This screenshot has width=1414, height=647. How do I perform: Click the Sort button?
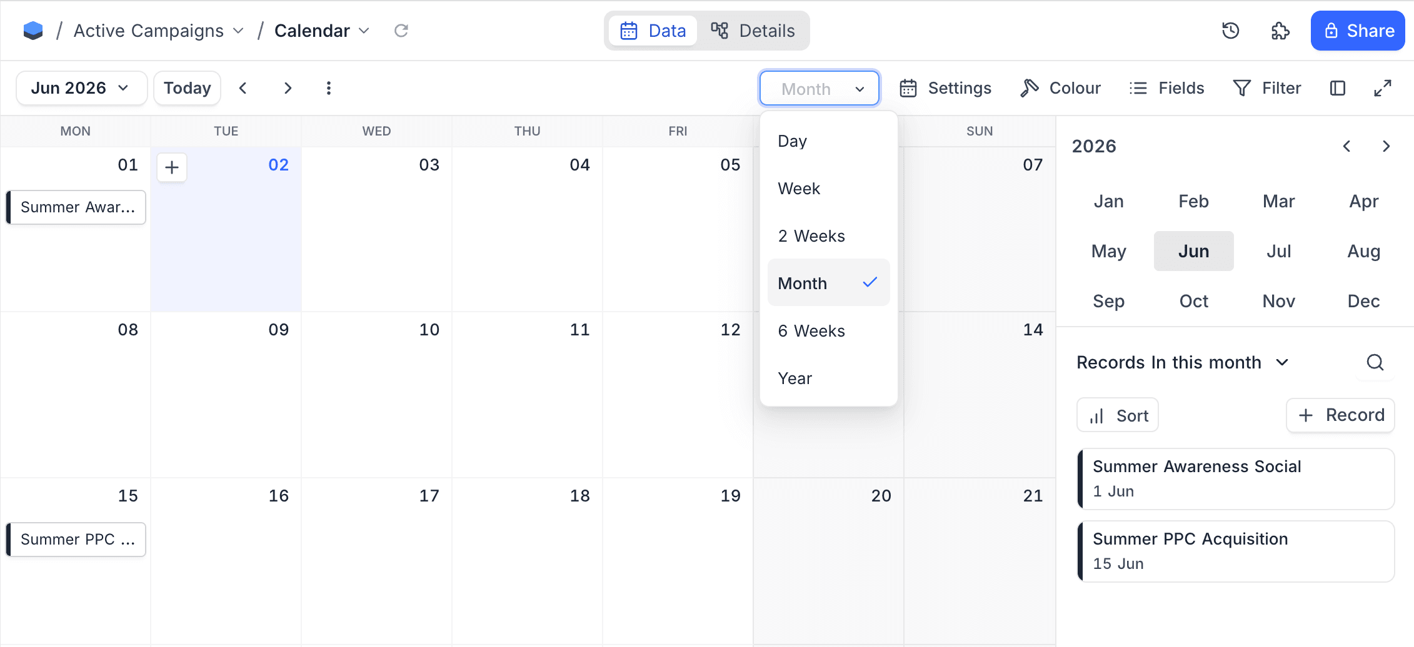(x=1118, y=415)
